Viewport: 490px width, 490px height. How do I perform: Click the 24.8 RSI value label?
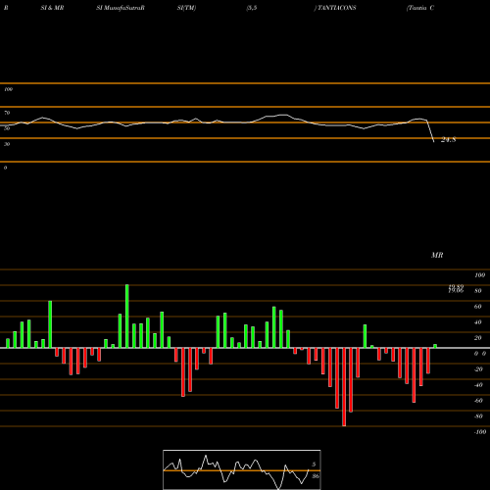coord(448,140)
